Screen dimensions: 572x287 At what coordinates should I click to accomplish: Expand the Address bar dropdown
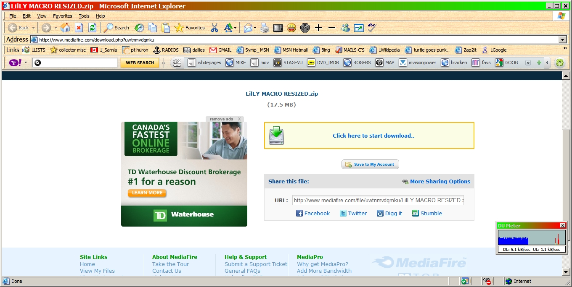click(562, 39)
